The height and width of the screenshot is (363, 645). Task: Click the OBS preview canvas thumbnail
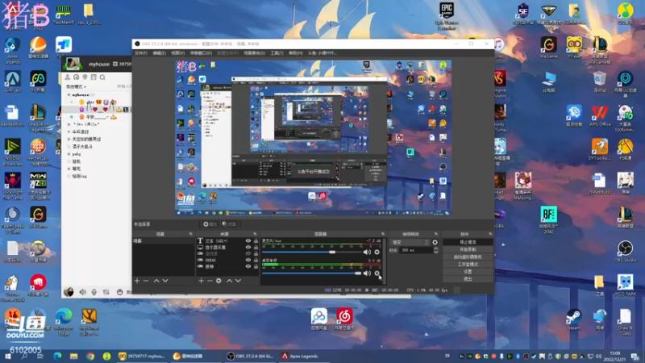point(313,138)
